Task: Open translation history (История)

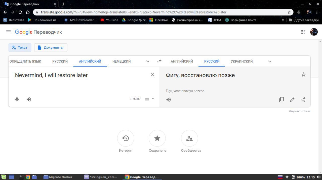Action: (126, 138)
